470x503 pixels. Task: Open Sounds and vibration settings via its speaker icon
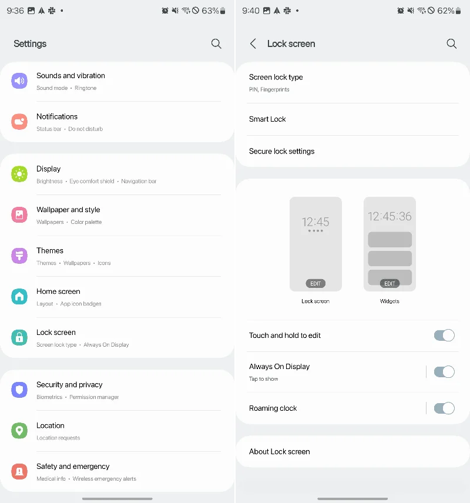tap(19, 81)
